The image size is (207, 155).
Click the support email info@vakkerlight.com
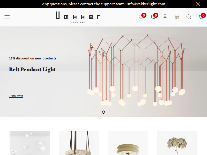(146, 4)
